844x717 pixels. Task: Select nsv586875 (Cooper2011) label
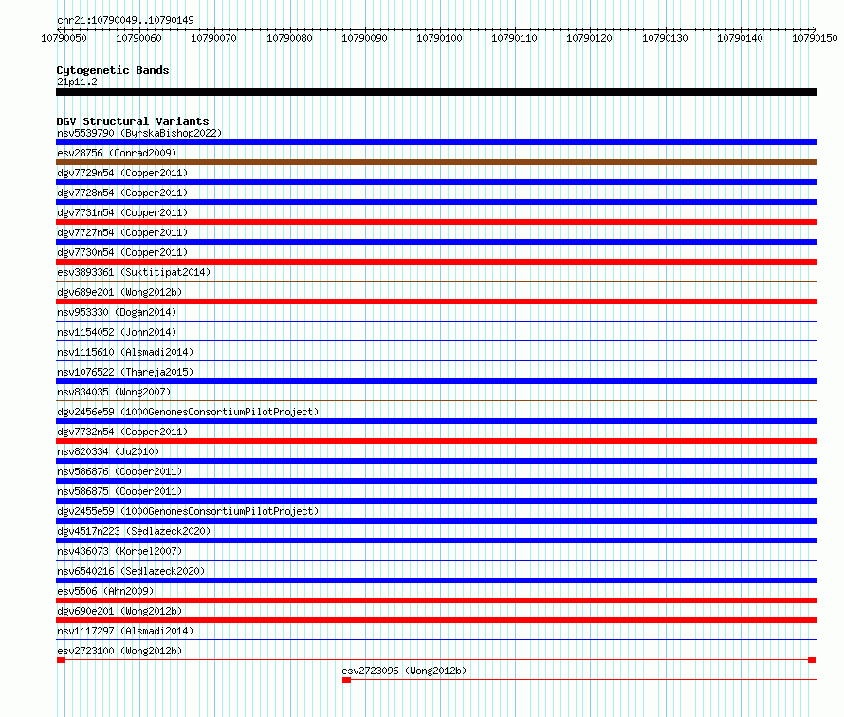[119, 491]
